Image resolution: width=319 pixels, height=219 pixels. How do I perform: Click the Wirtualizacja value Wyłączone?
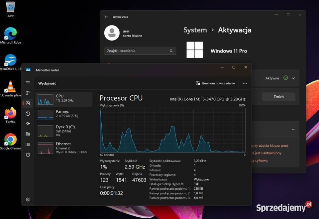point(201,179)
